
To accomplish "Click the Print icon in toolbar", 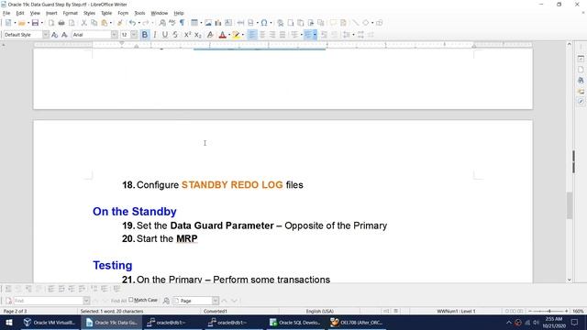I will pos(61,23).
